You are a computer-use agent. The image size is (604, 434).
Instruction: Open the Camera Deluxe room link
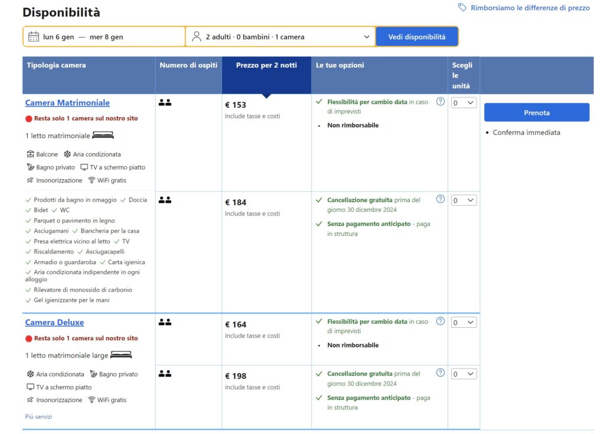click(x=54, y=323)
